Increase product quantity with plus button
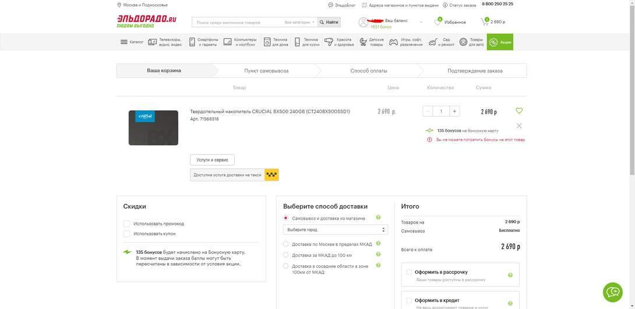Image resolution: width=635 pixels, height=309 pixels. pos(454,111)
